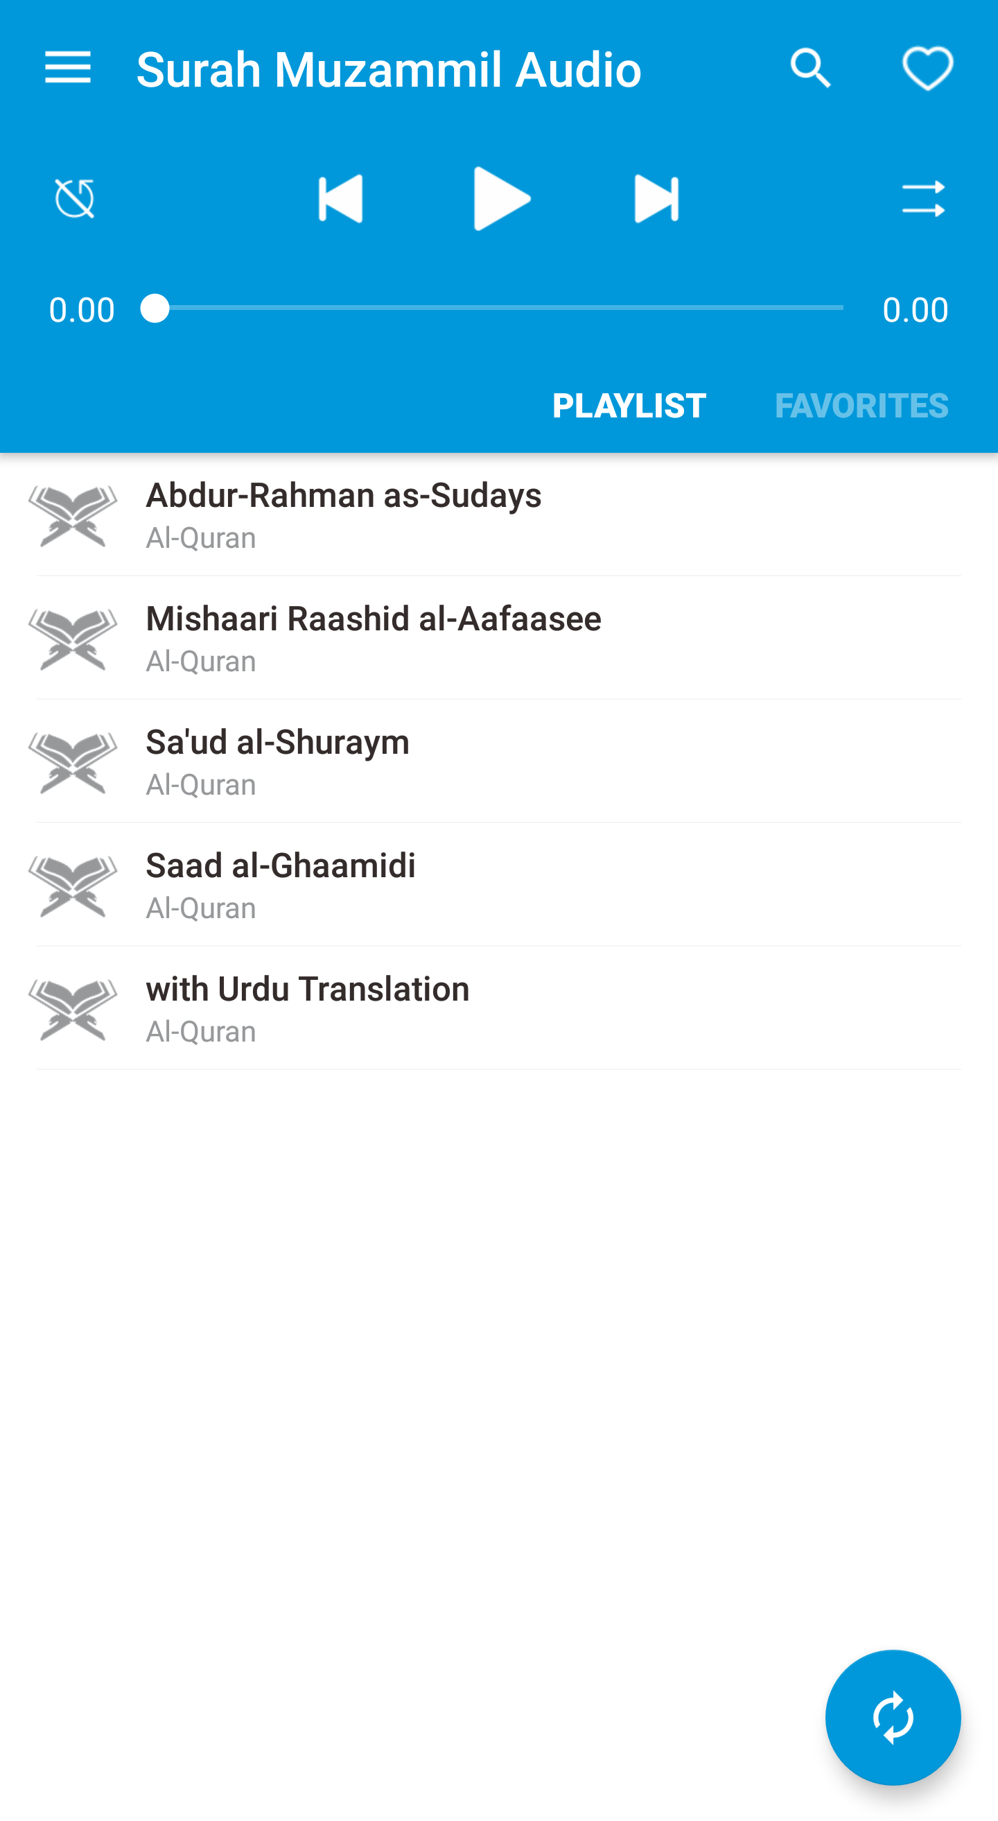Toggle the sleep timer icon
Image resolution: width=998 pixels, height=1821 pixels.
click(x=75, y=198)
